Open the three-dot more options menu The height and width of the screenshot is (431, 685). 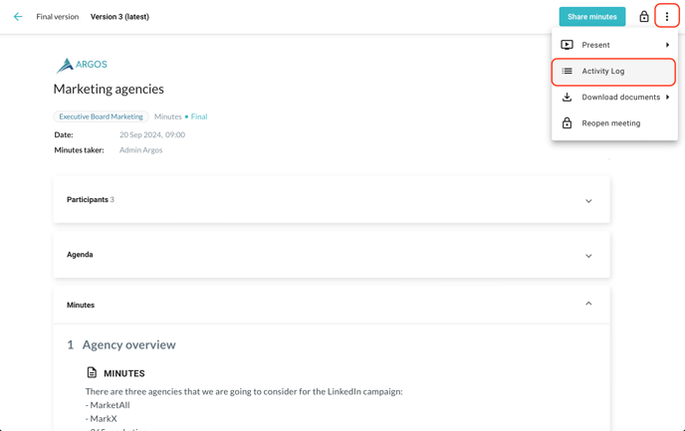coord(667,17)
